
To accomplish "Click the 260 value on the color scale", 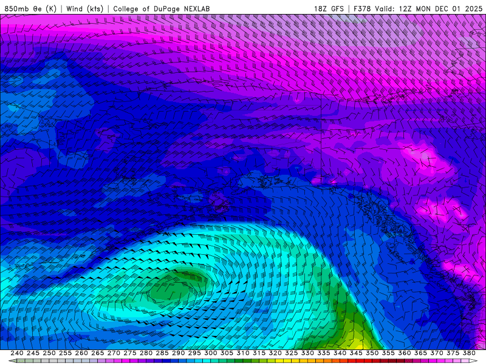I will tap(81, 353).
